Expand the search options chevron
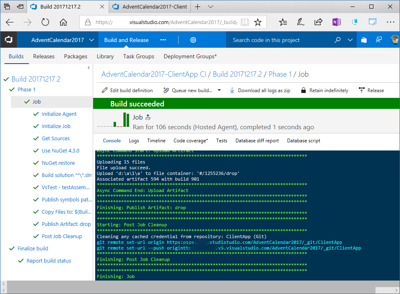Viewport: 400px width, 294px height. (350, 40)
